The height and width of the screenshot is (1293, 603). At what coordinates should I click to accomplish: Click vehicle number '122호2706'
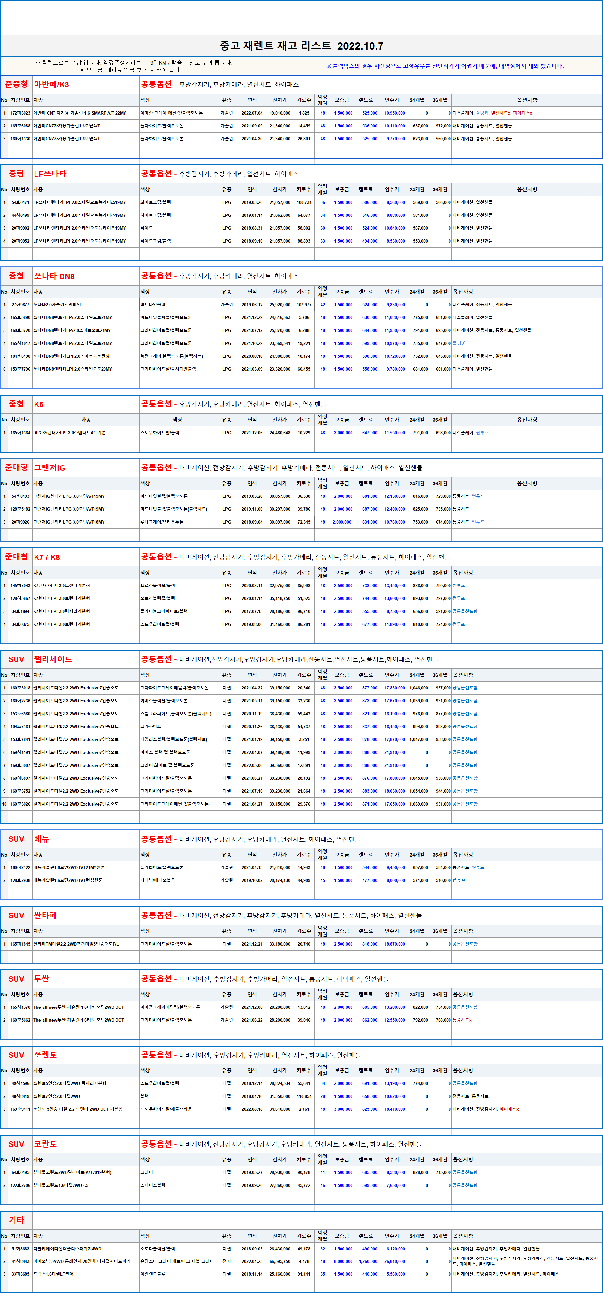click(x=20, y=1185)
